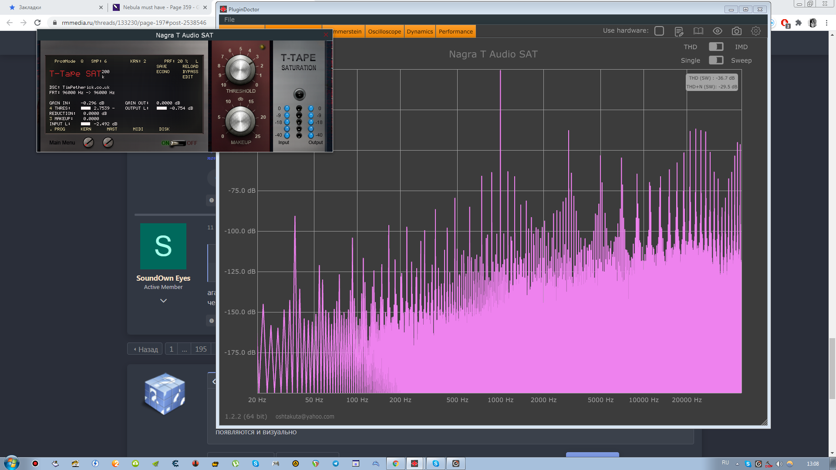Open PluginDoctor notes list icon

(x=679, y=31)
